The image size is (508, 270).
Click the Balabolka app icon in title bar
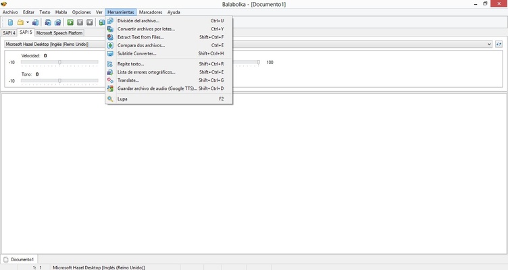(4, 4)
